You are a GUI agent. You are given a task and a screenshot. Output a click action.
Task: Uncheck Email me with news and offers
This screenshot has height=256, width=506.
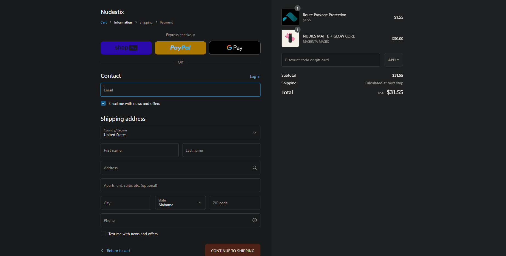point(103,103)
